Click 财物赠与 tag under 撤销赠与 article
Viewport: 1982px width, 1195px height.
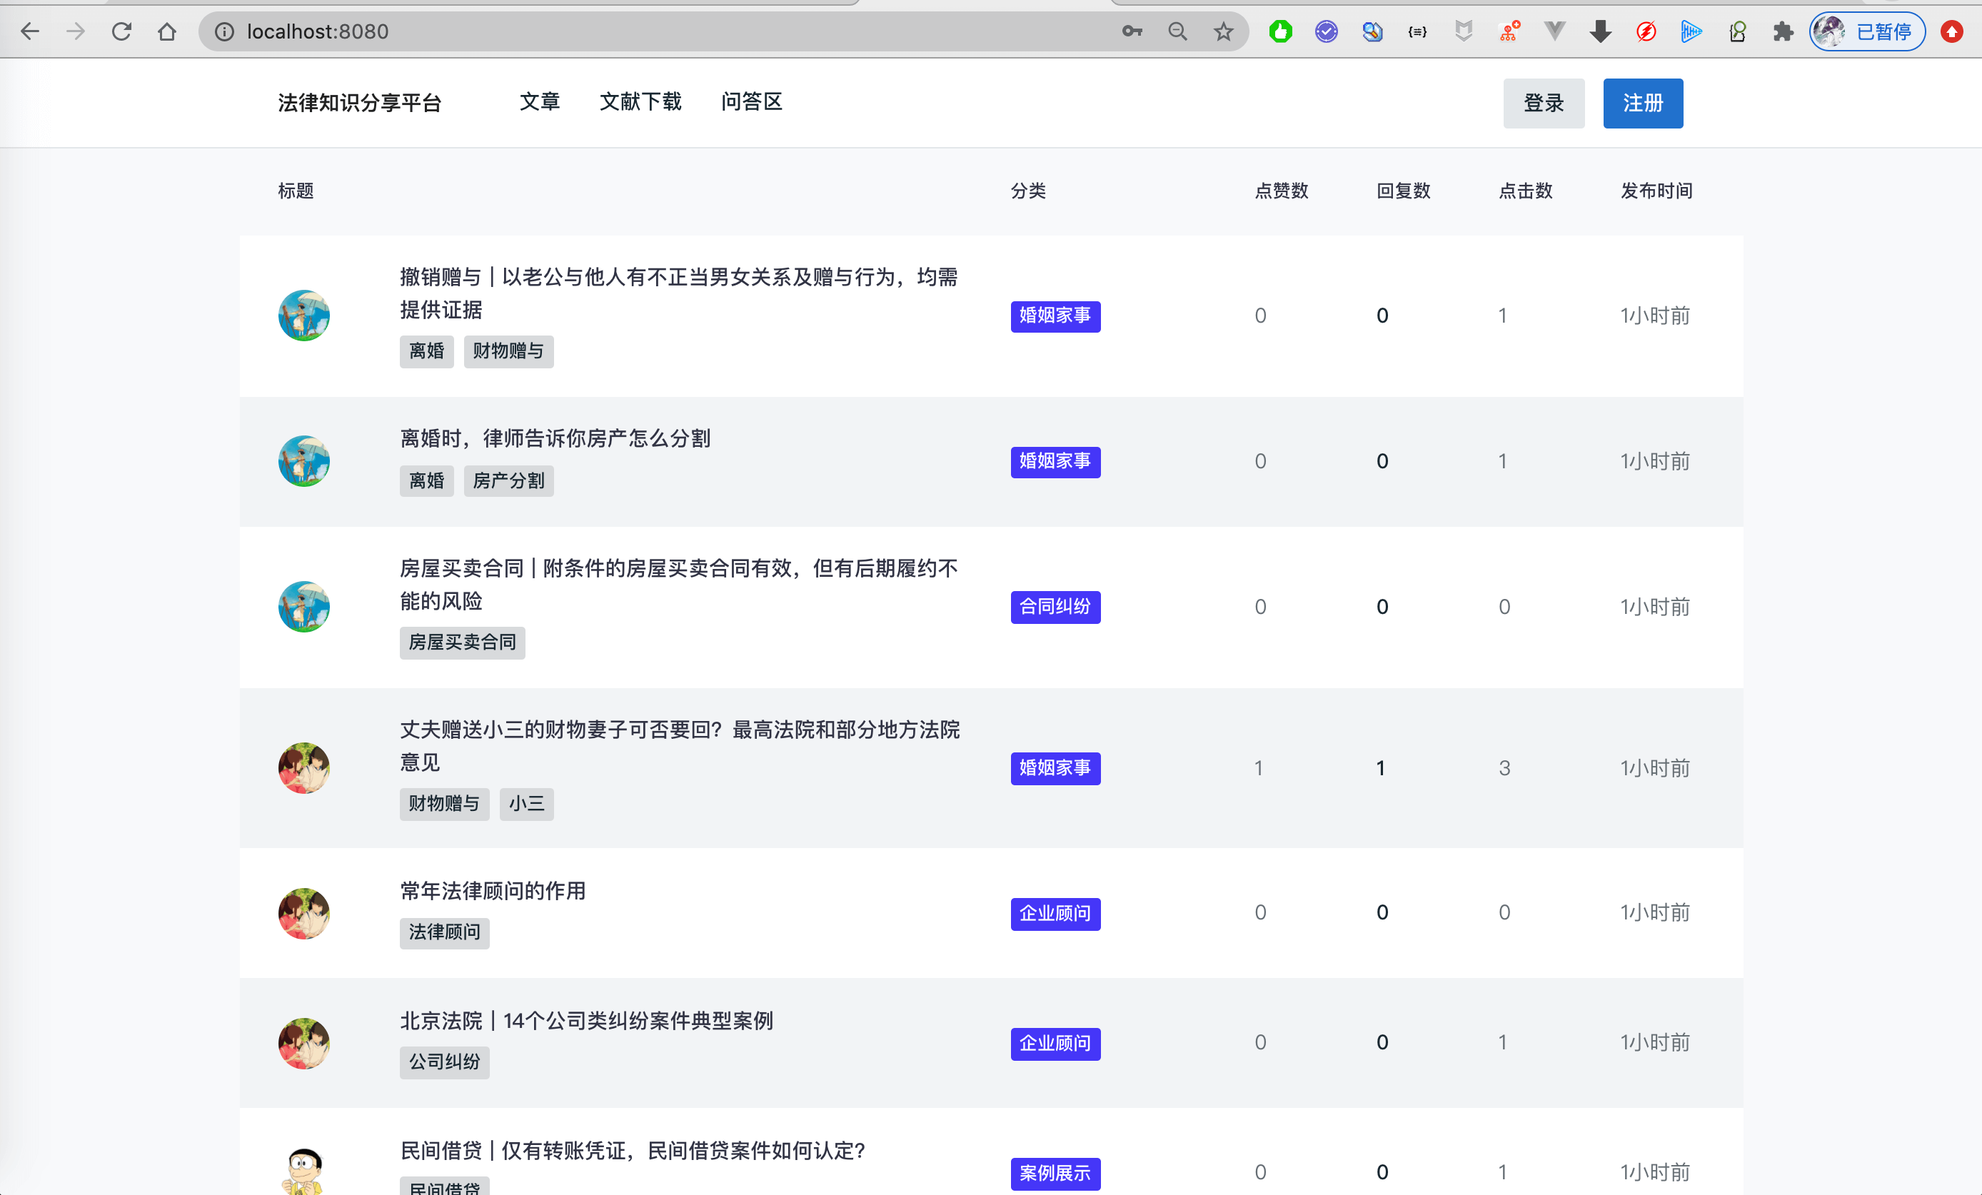(x=508, y=351)
